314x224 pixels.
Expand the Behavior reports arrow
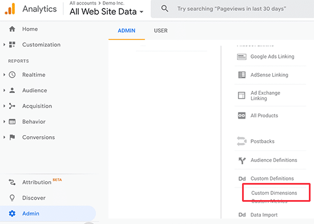coord(4,121)
